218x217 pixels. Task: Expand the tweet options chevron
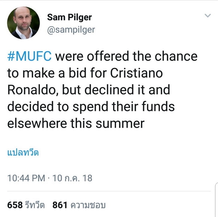pos(207,16)
